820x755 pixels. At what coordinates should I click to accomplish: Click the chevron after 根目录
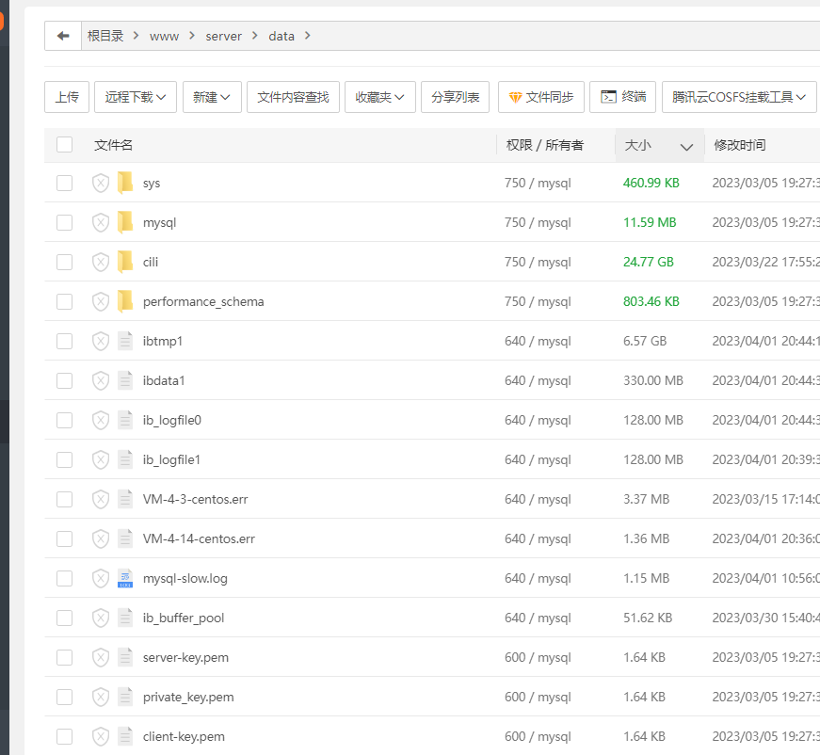click(x=136, y=35)
